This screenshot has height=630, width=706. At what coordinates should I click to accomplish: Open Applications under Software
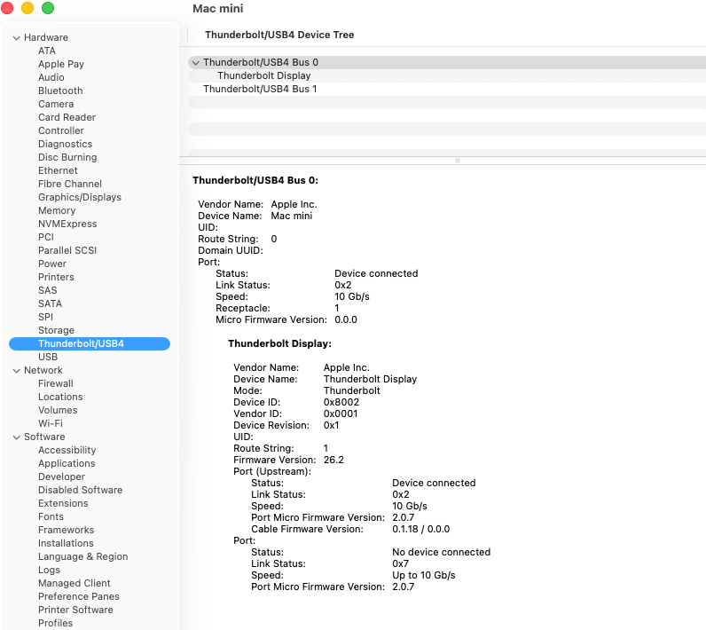(x=67, y=463)
